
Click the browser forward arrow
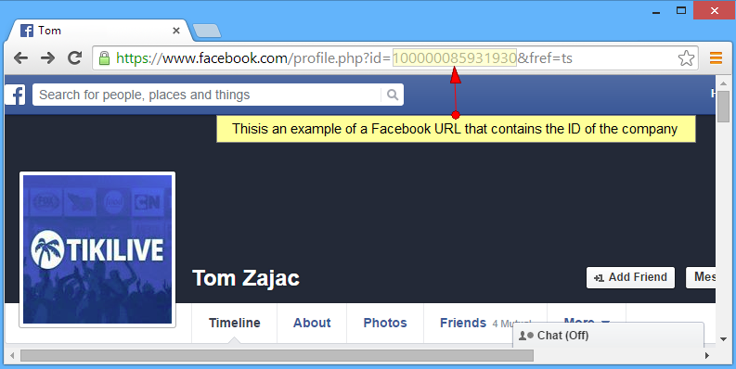(x=47, y=58)
